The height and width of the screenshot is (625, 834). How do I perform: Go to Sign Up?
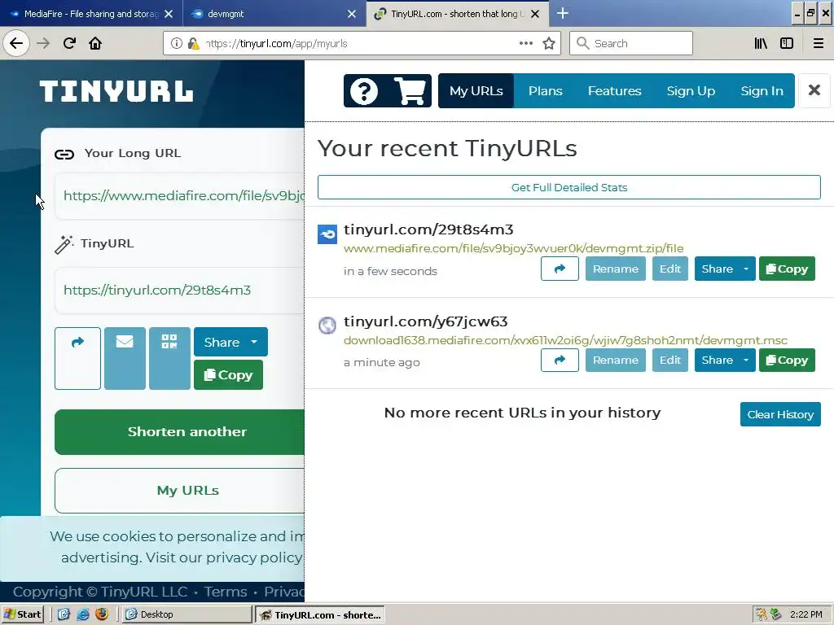(691, 91)
